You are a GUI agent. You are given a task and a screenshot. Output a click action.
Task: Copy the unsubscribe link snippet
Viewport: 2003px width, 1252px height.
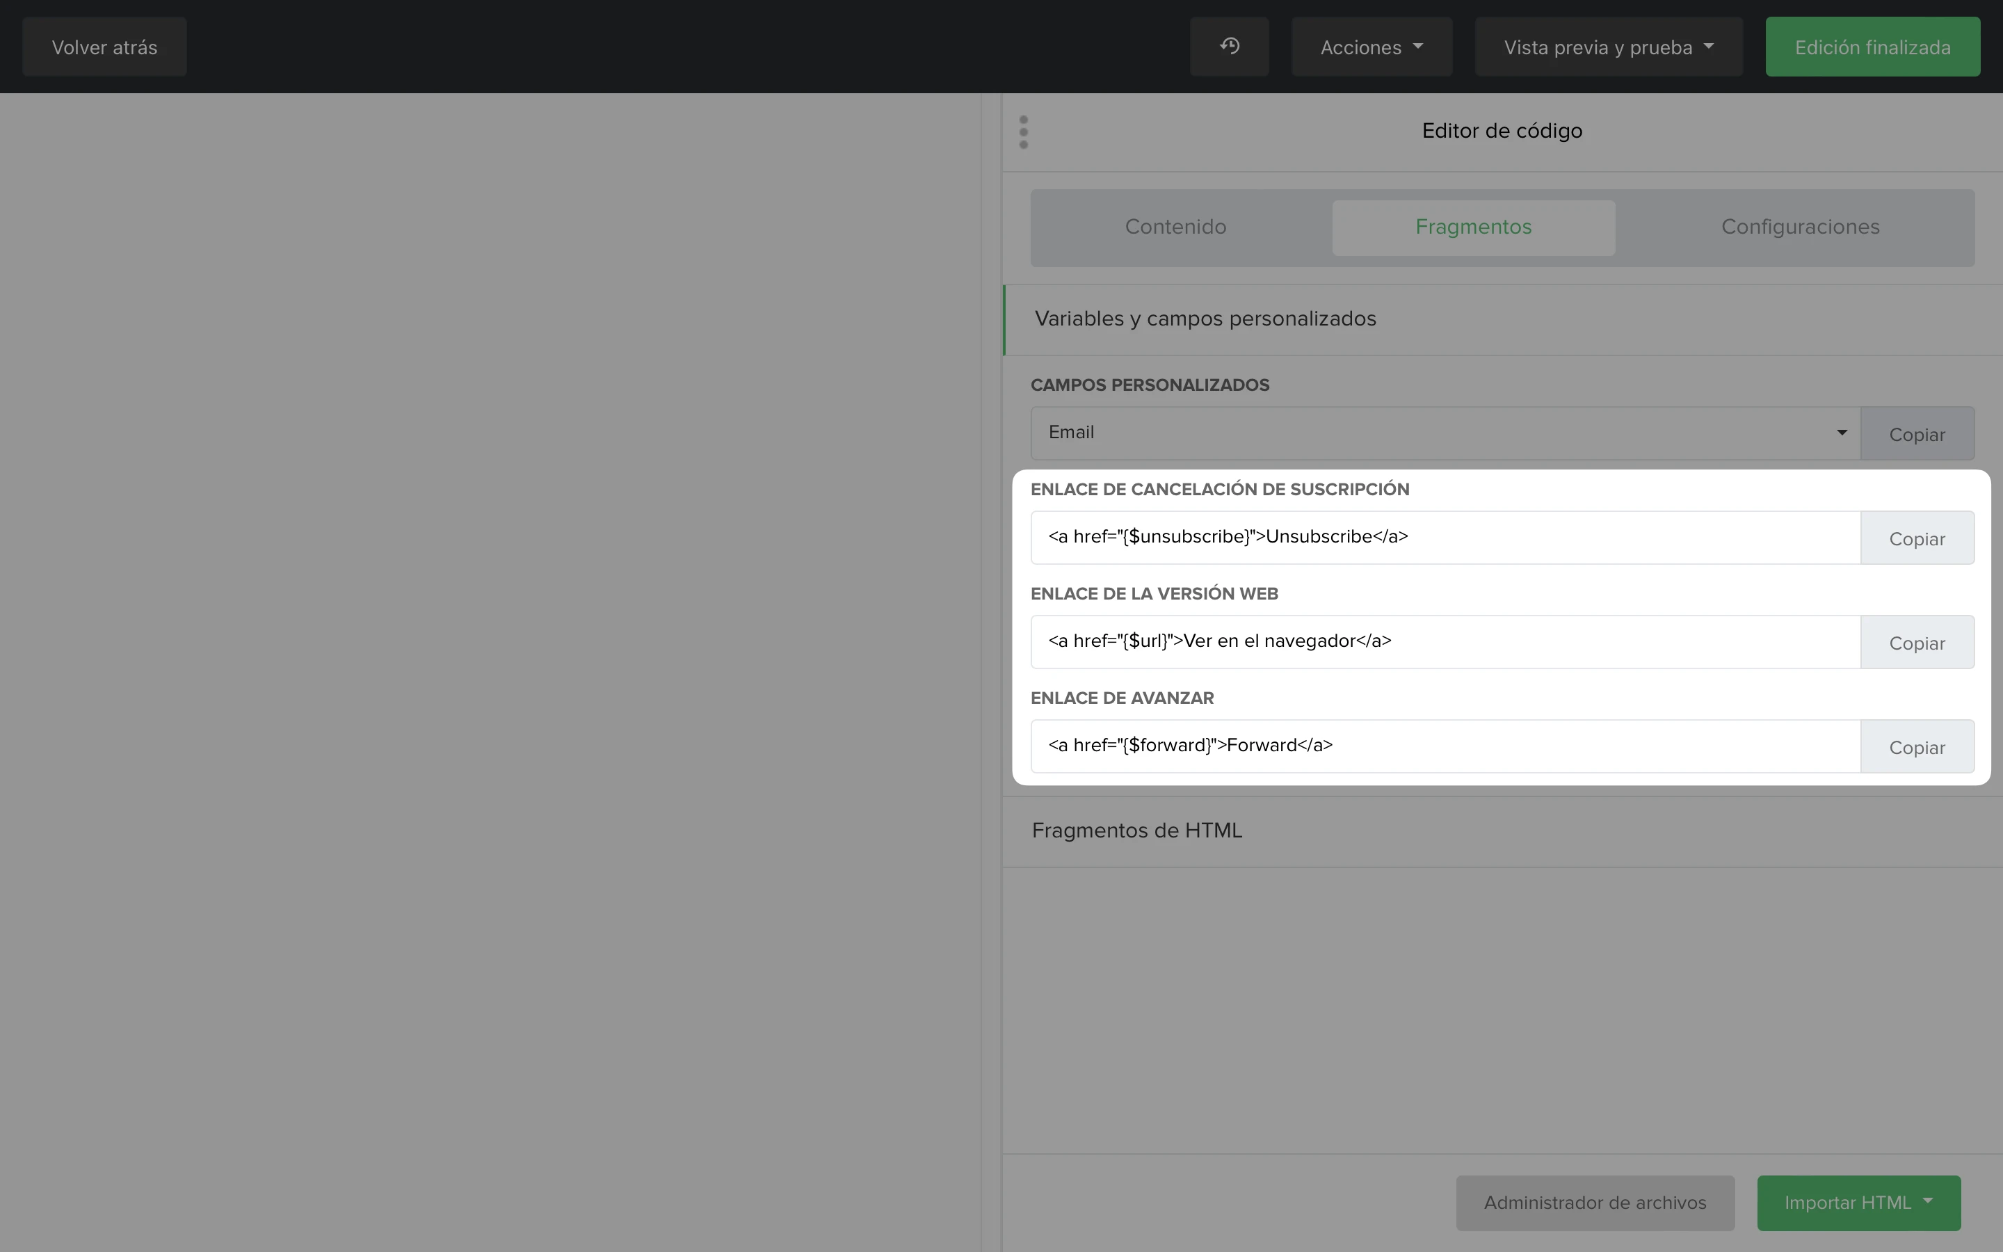point(1916,538)
